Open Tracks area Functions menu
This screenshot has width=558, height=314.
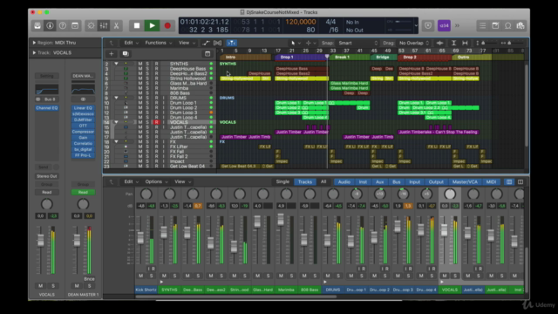(159, 43)
